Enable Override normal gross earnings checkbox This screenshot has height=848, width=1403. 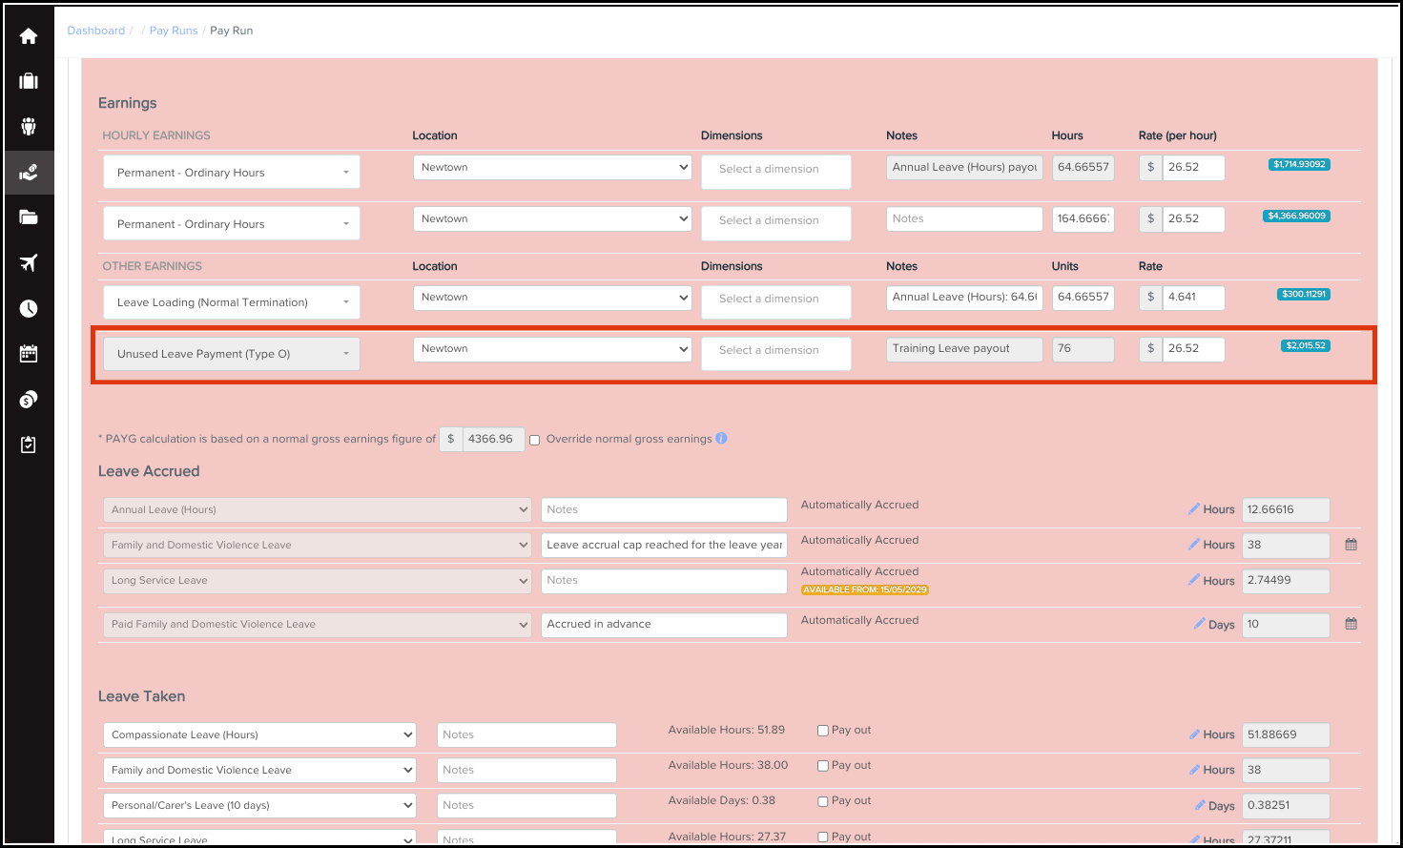[535, 440]
